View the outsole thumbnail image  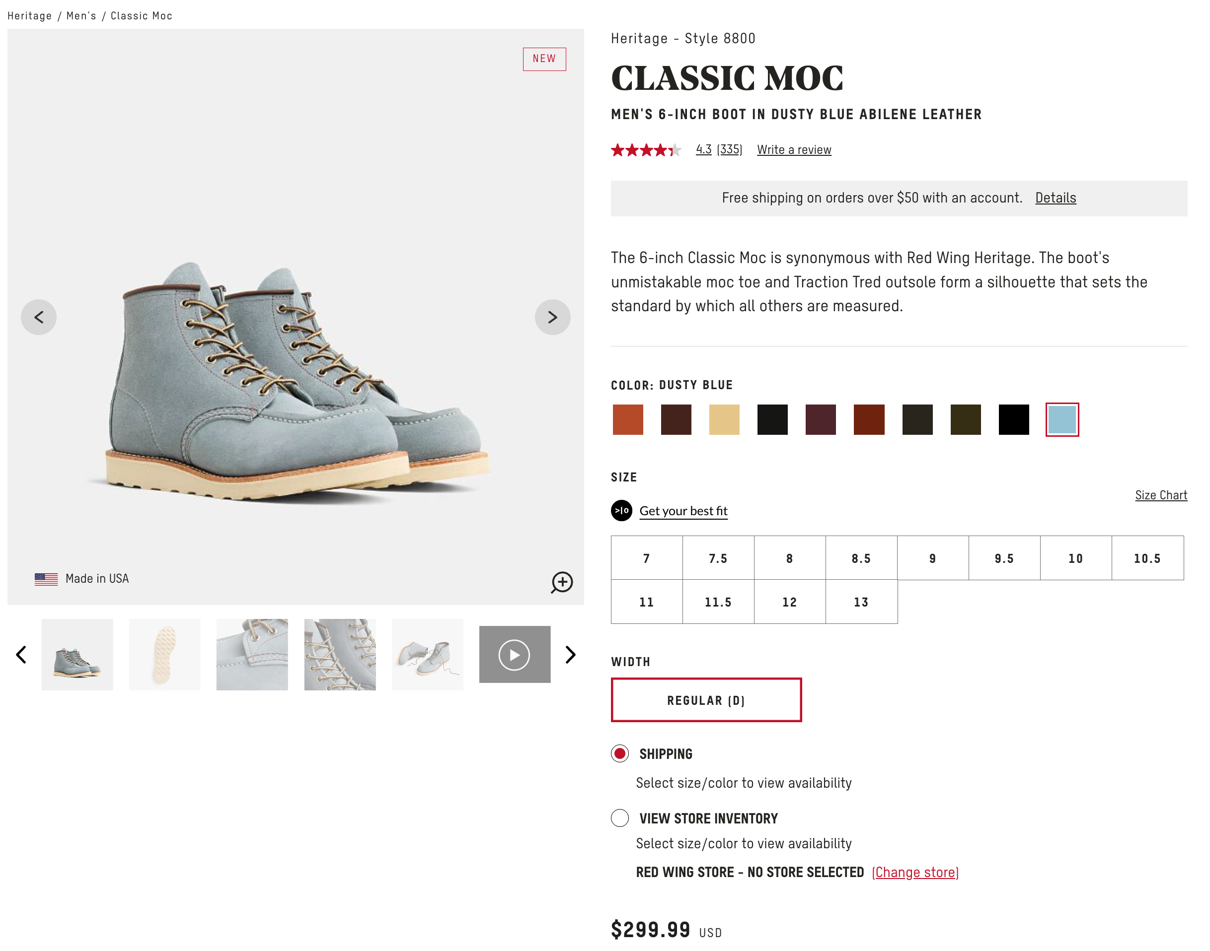pos(164,654)
